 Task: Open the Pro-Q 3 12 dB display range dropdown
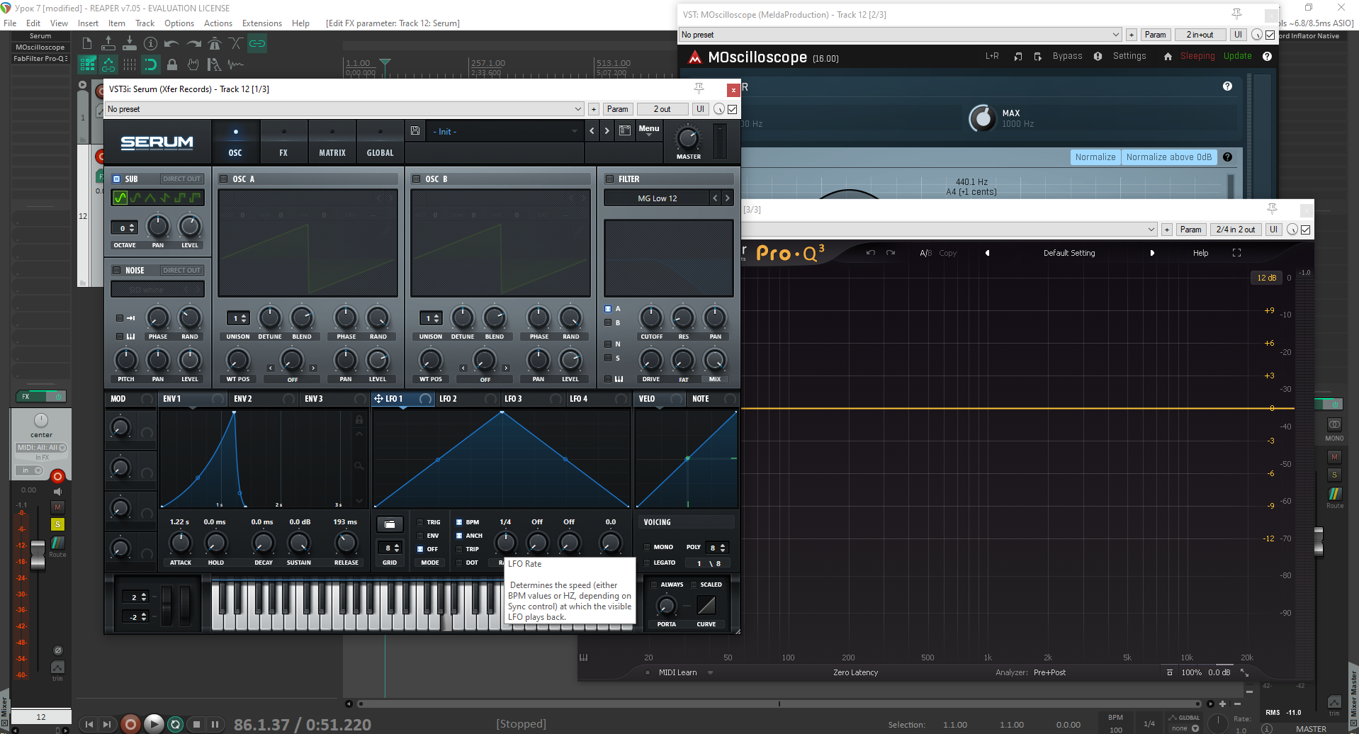click(x=1266, y=278)
